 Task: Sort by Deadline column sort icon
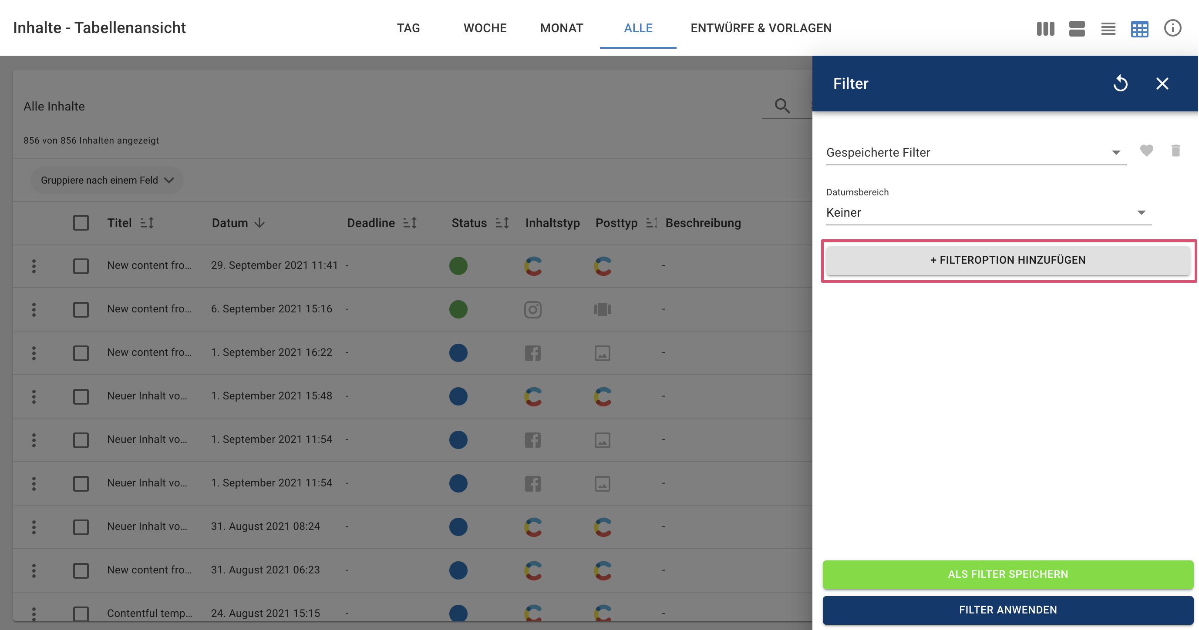(410, 223)
